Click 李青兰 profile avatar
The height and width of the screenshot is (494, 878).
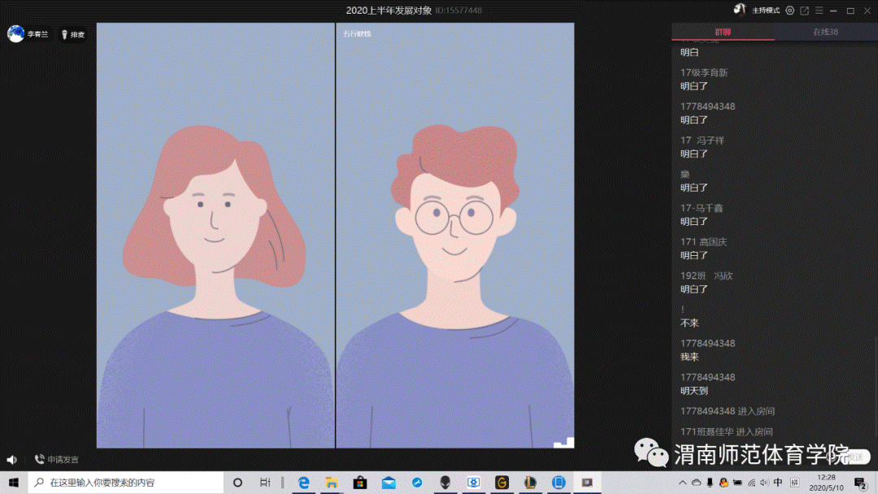tap(15, 34)
